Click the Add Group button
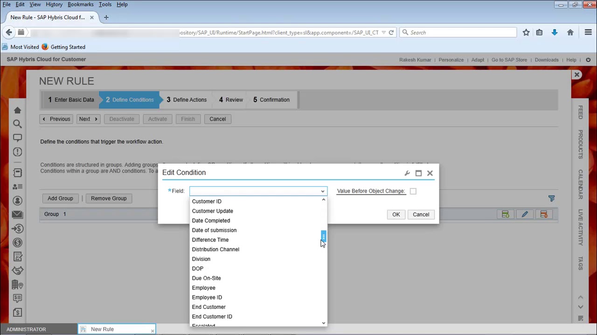This screenshot has height=335, width=597. click(x=60, y=198)
